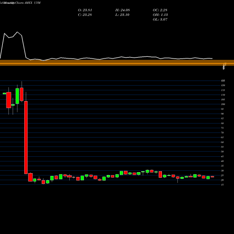Click the 95 price axis label

coord(222,109)
